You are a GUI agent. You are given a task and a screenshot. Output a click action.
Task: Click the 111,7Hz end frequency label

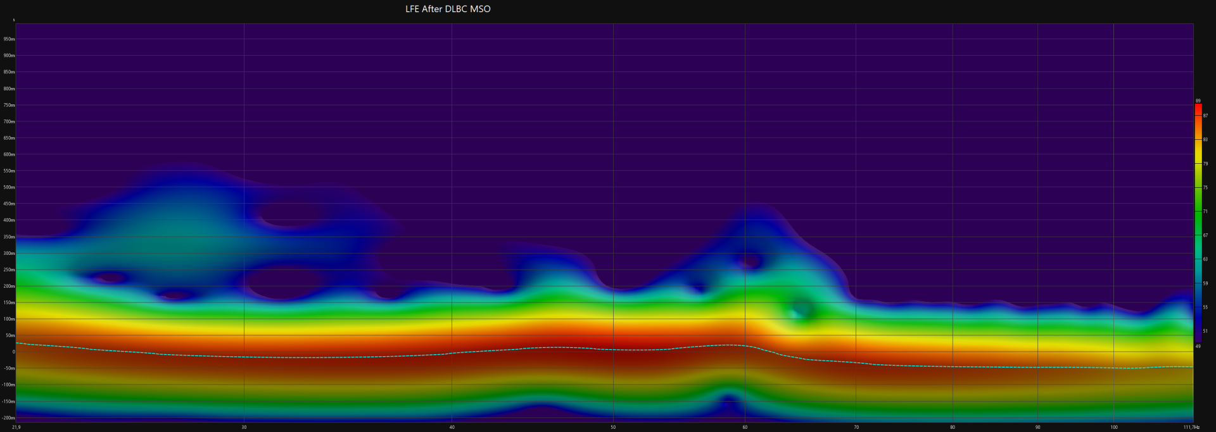click(1191, 428)
